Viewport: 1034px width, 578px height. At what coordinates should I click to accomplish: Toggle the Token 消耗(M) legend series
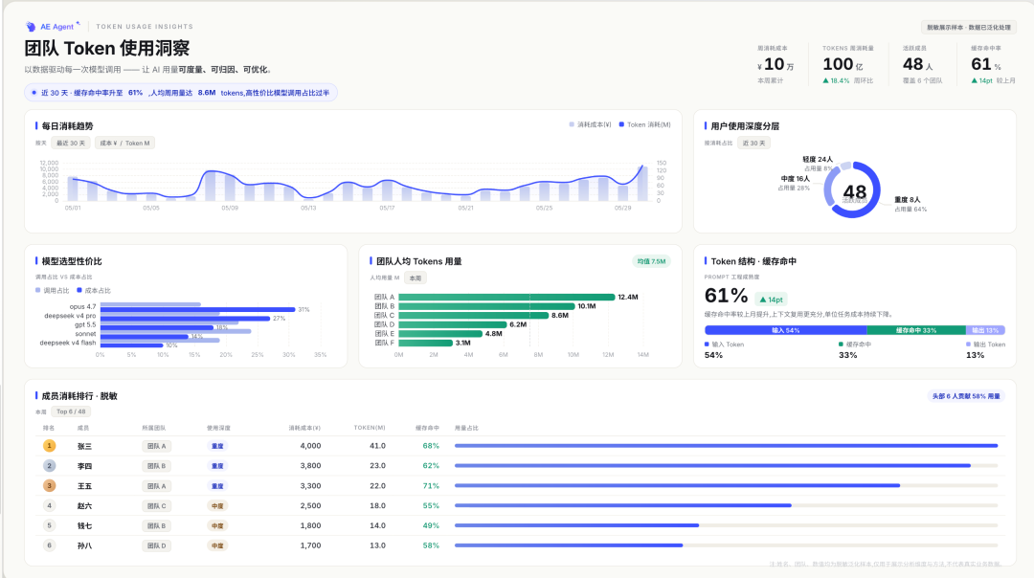[645, 124]
